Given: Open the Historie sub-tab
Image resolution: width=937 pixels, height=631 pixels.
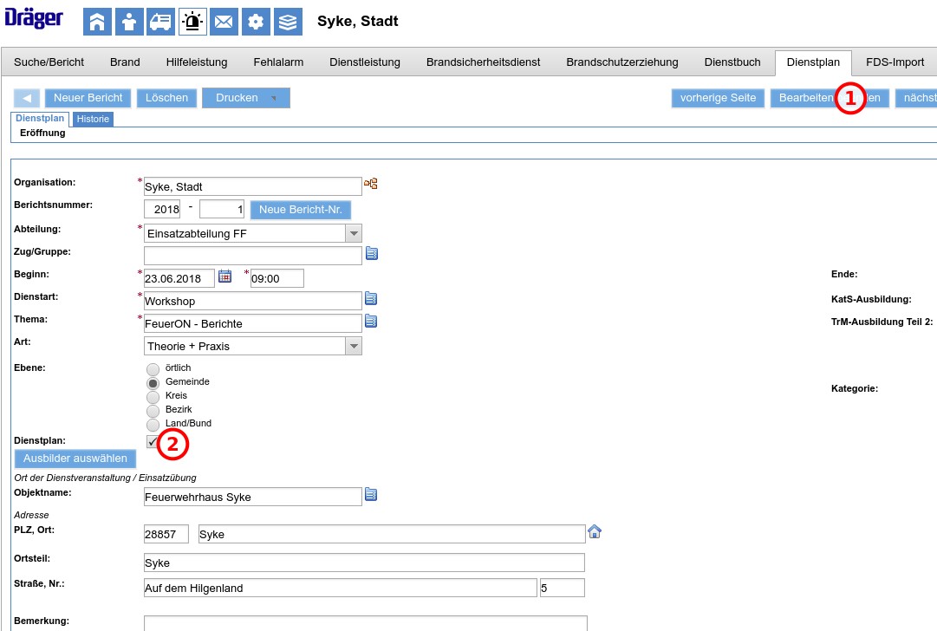Looking at the screenshot, I should coord(93,119).
